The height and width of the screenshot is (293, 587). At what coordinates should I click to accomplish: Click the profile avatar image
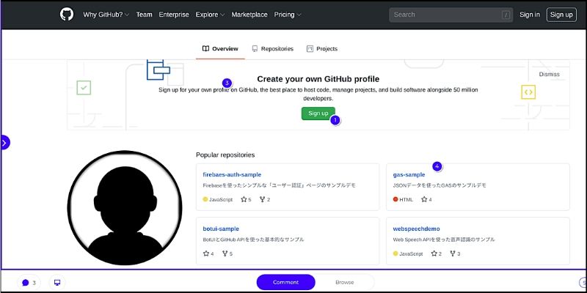coord(125,208)
